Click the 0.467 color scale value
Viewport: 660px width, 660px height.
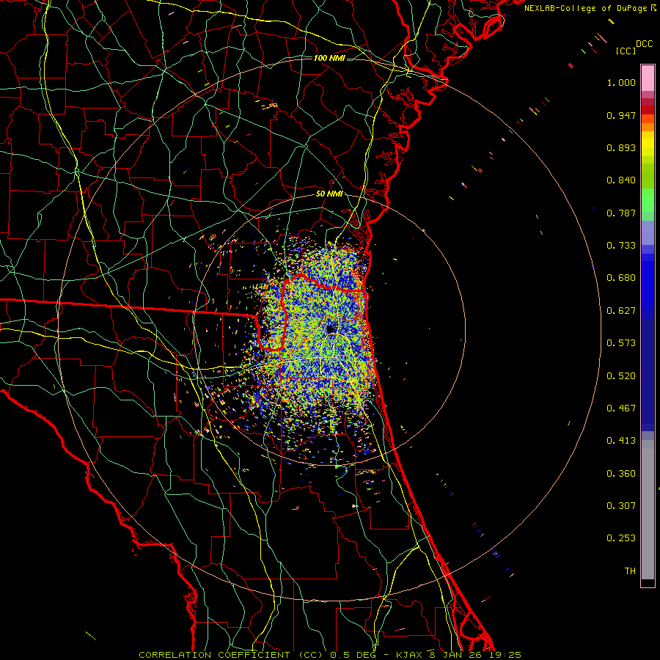tap(621, 408)
